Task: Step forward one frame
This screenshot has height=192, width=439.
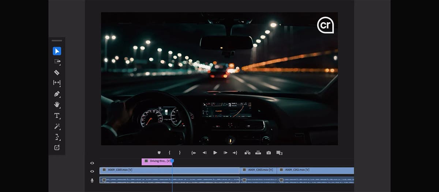Action: click(x=225, y=153)
